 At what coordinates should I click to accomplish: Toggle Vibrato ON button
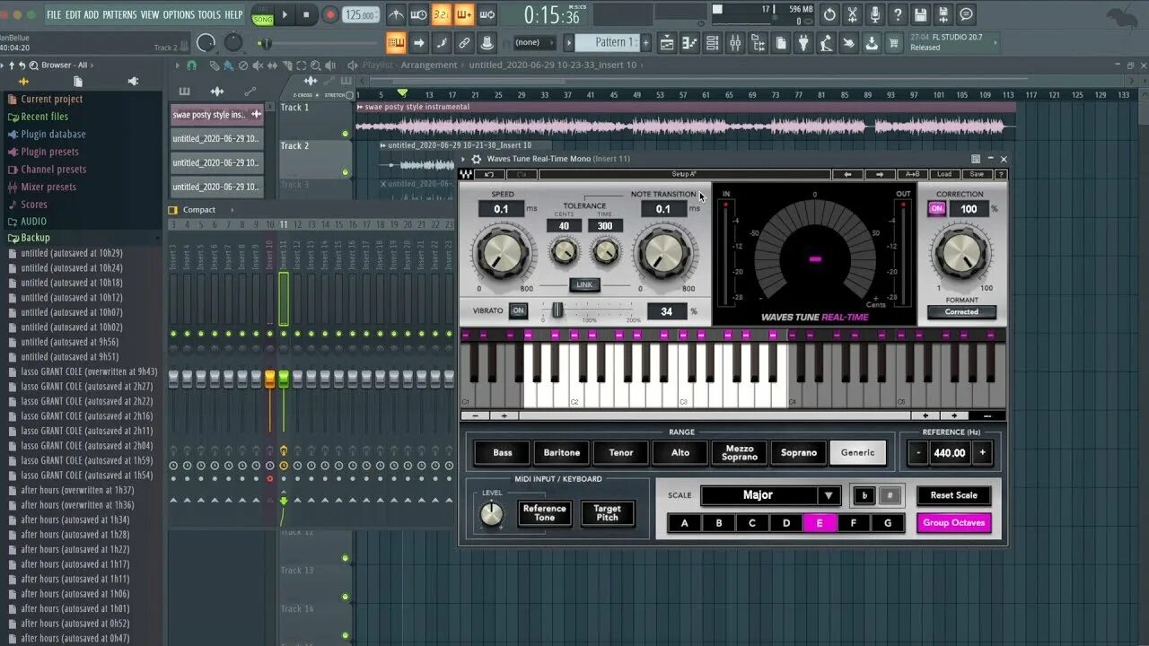[x=518, y=310]
